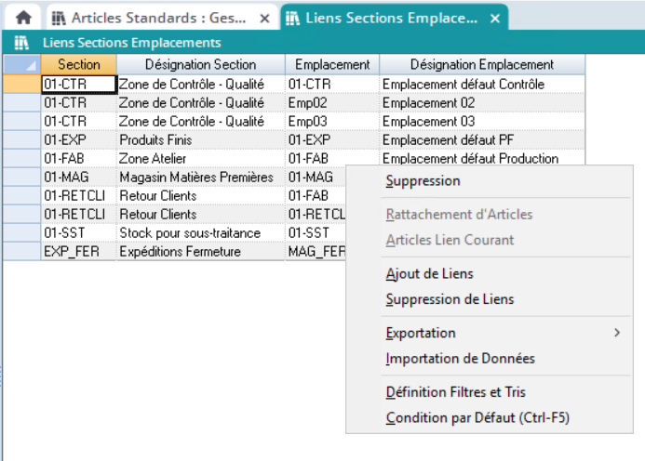
Task: Choose Suppression from the context menu
Action: pos(423,180)
